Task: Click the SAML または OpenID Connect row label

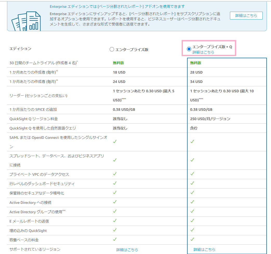Action: click(x=58, y=142)
